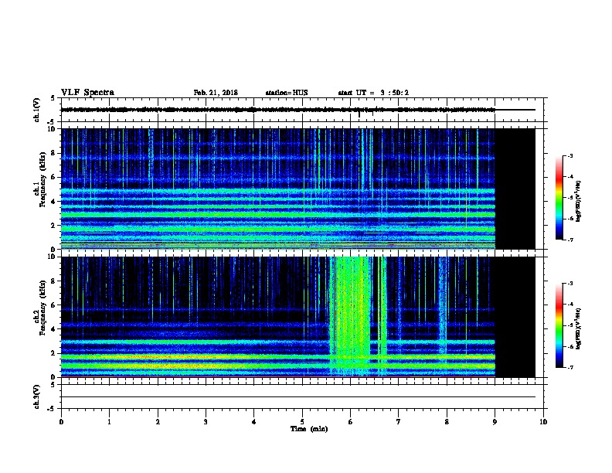Screen dimensions: 612x473
Task: Click "-3" label on ch.1 color bar
Action: (x=570, y=155)
